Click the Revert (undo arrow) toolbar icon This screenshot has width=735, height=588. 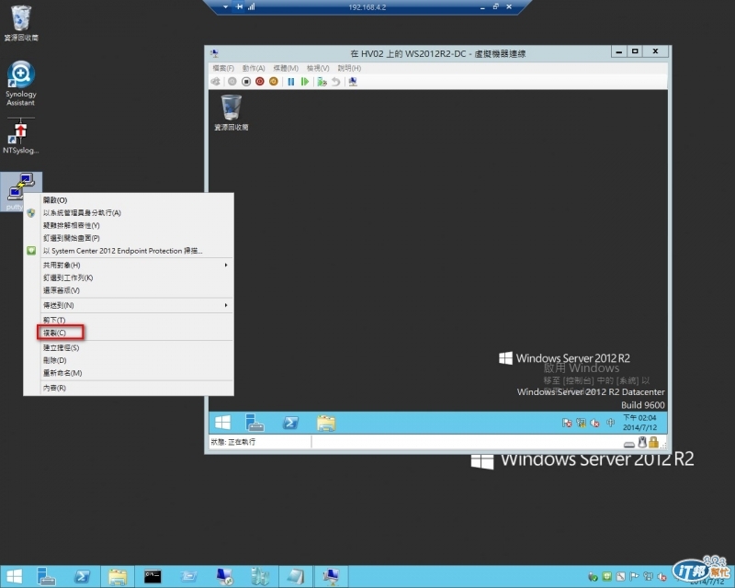tap(335, 82)
